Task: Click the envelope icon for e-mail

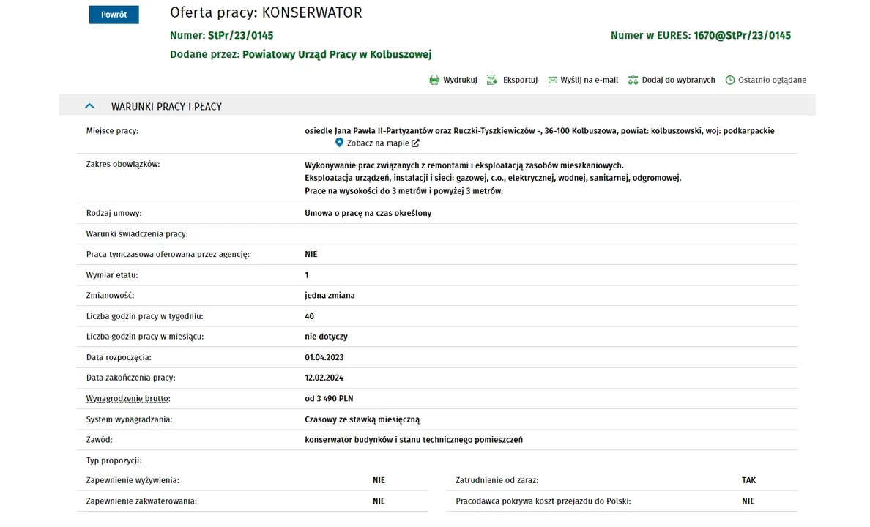Action: coord(553,80)
